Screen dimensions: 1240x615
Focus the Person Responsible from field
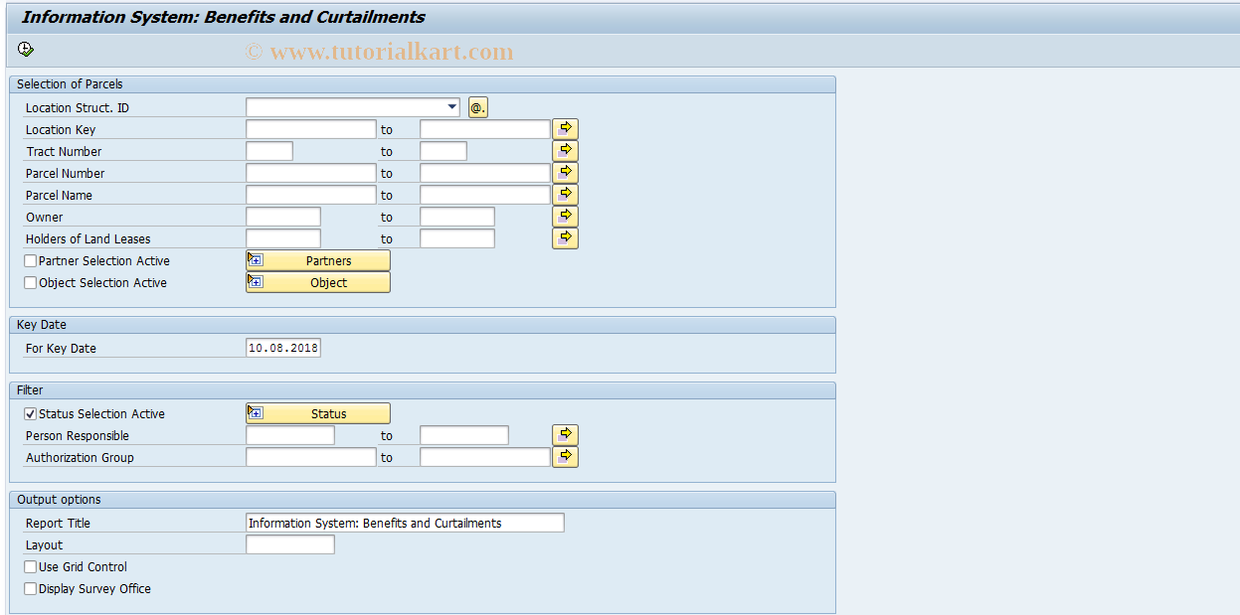tap(290, 435)
